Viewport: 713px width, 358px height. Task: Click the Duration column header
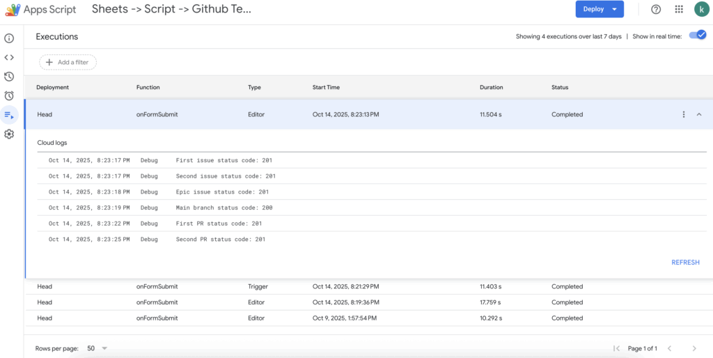491,87
